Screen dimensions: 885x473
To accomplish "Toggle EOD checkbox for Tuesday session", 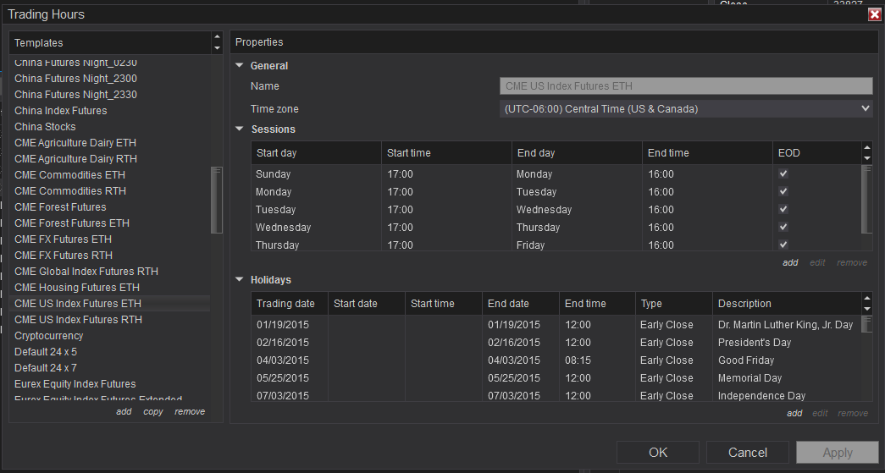I will coord(783,209).
